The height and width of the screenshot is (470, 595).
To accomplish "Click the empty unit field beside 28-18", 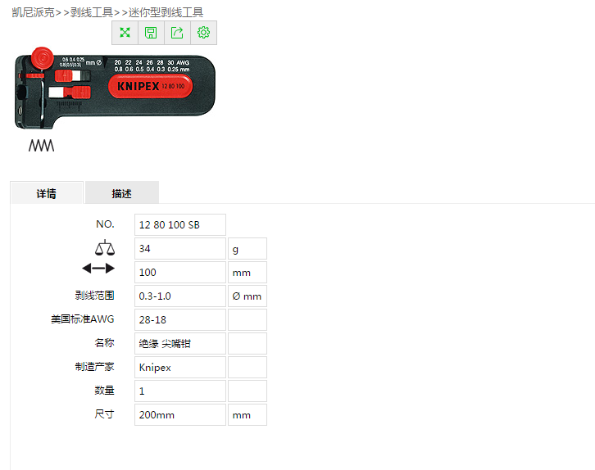I will [248, 319].
